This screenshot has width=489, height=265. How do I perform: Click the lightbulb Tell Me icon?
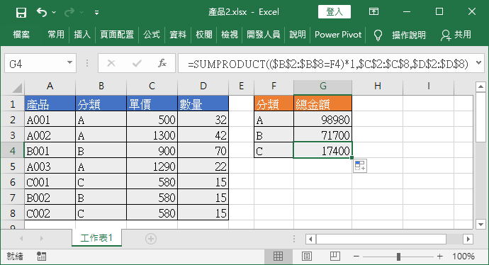click(378, 35)
